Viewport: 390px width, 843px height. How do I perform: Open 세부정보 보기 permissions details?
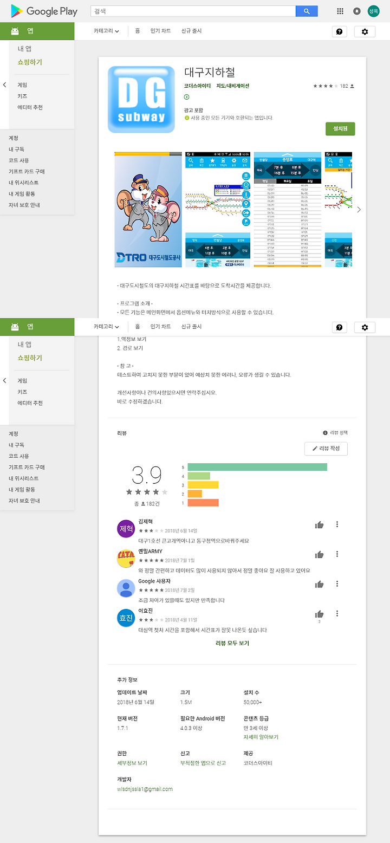(x=132, y=763)
